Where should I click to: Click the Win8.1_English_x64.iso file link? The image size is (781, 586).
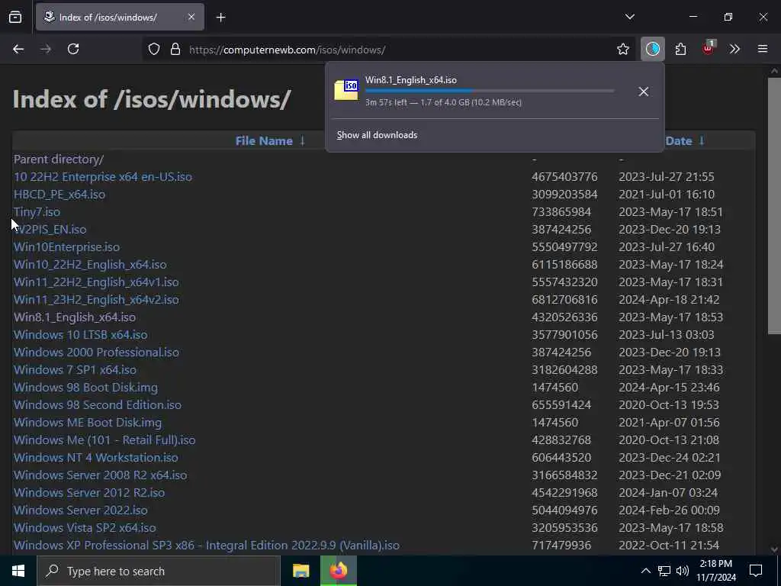tap(75, 317)
